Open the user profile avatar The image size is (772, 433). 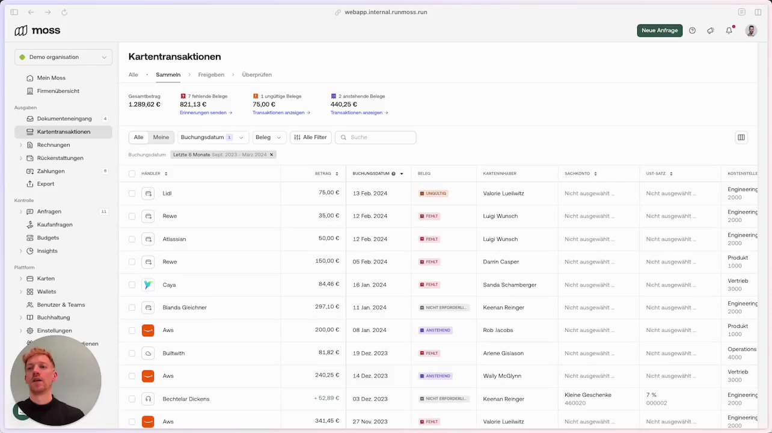(751, 31)
